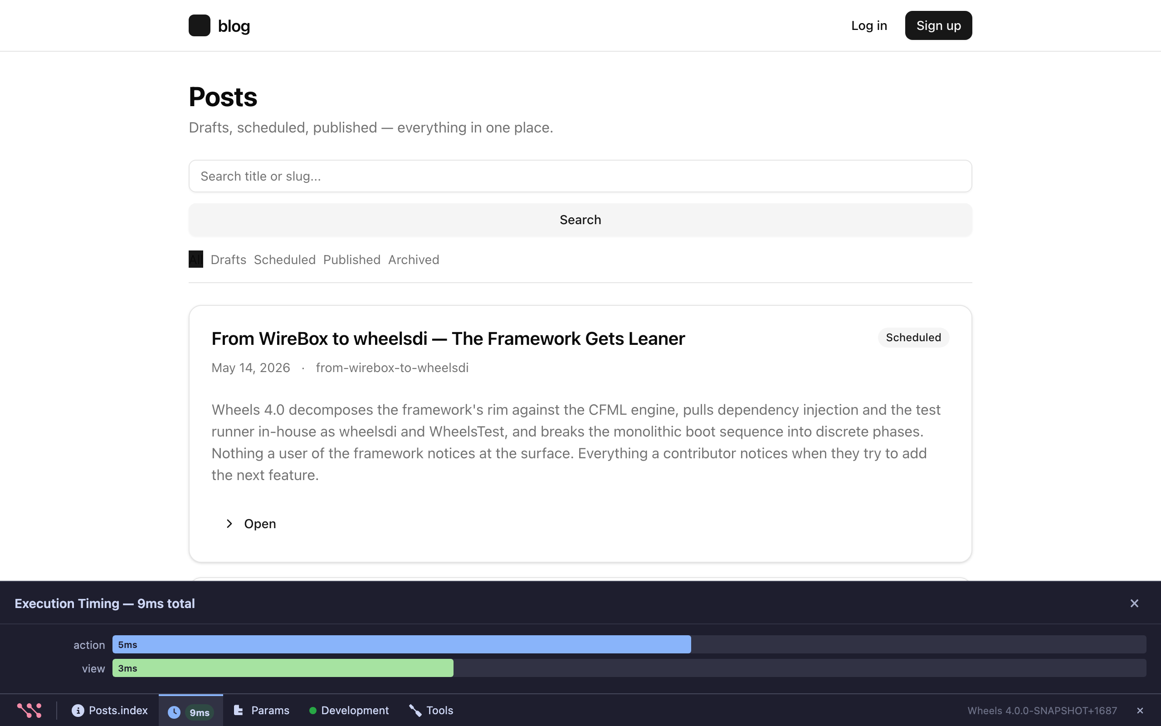Switch to the Published filter
The height and width of the screenshot is (726, 1161).
[351, 259]
